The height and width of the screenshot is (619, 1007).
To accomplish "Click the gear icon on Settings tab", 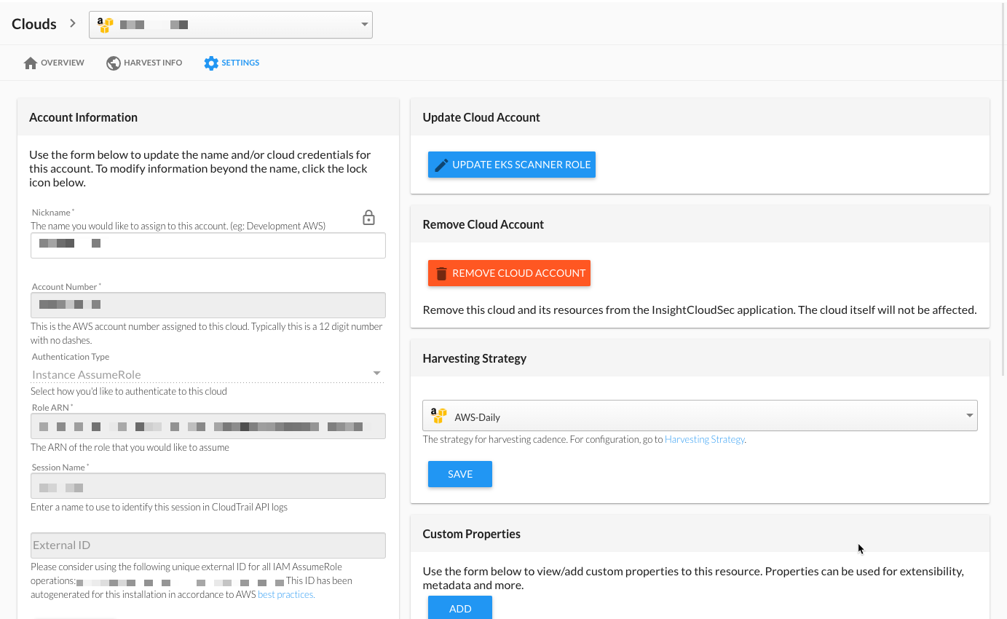I will (x=211, y=63).
